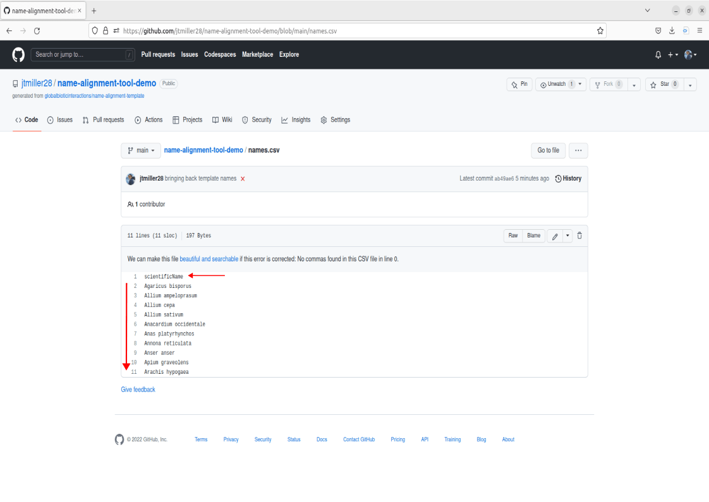Unwatch the repository via the eye button
Screen dimensions: 709x502
click(x=556, y=84)
